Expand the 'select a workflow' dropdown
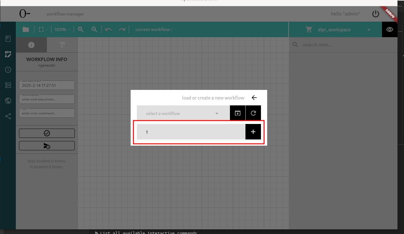Image resolution: width=404 pixels, height=234 pixels. coord(183,113)
